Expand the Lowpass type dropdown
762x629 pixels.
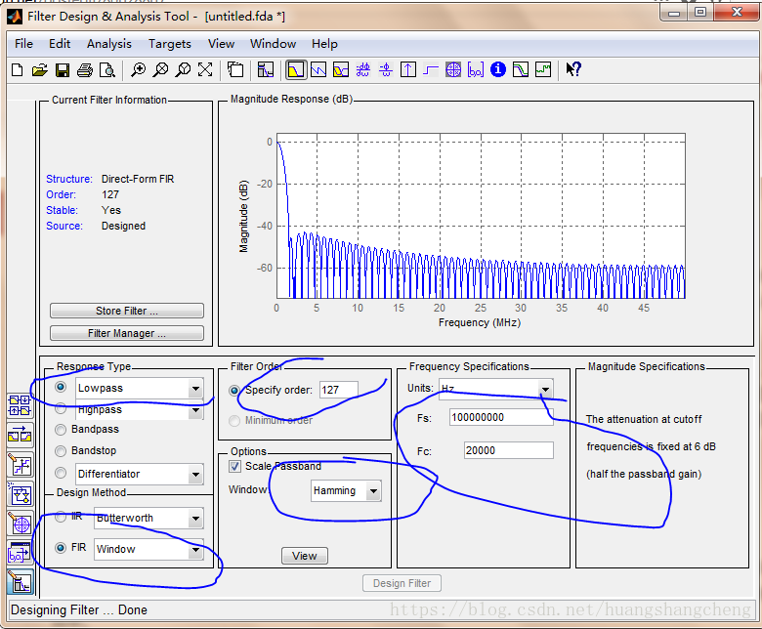point(195,389)
